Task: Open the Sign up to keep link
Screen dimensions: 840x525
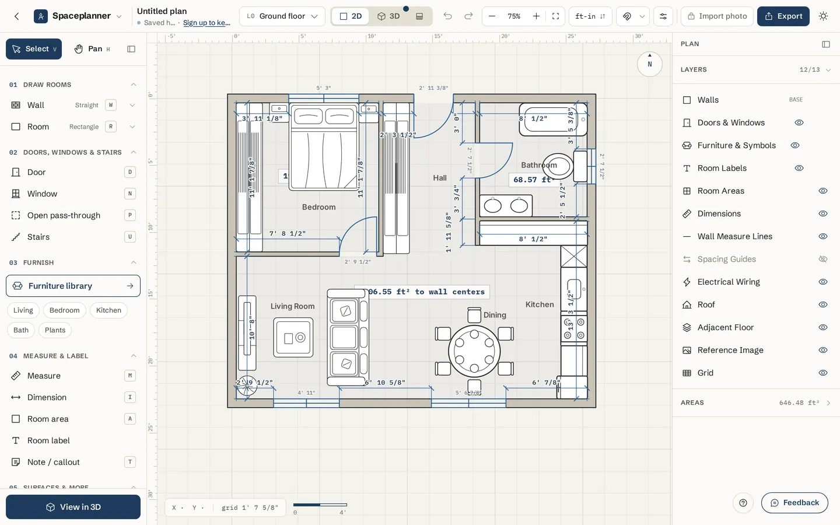Action: point(206,23)
